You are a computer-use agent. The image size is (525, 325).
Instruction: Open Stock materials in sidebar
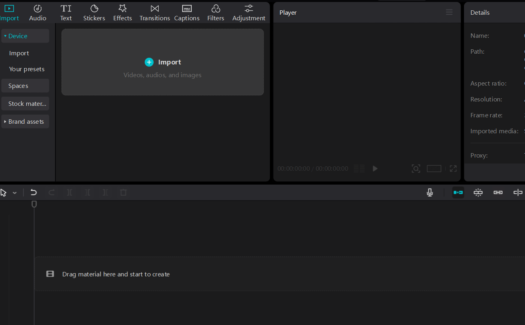25,103
